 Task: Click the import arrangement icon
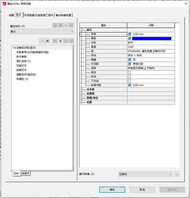coord(66,25)
